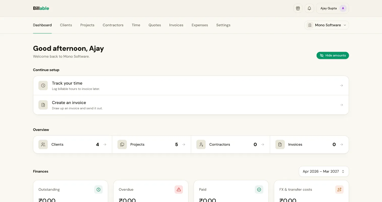
Task: Click the person-dollar icon on Contractors card
Action: pos(201,145)
